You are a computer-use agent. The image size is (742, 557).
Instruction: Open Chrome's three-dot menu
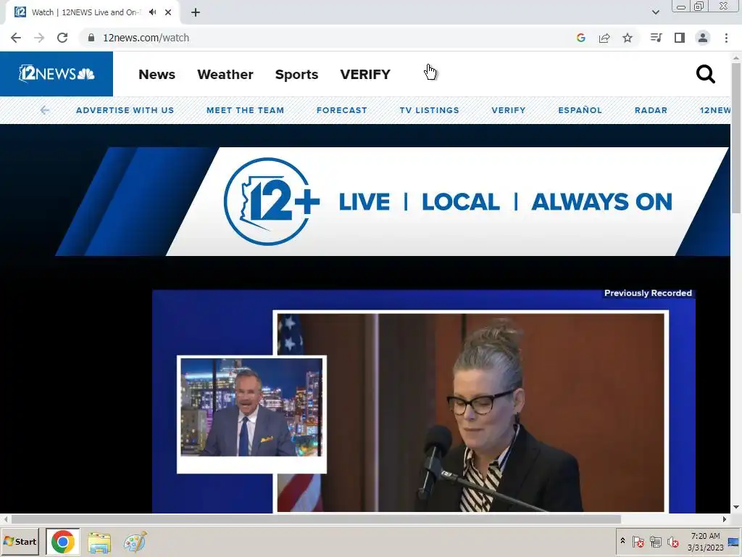[726, 38]
